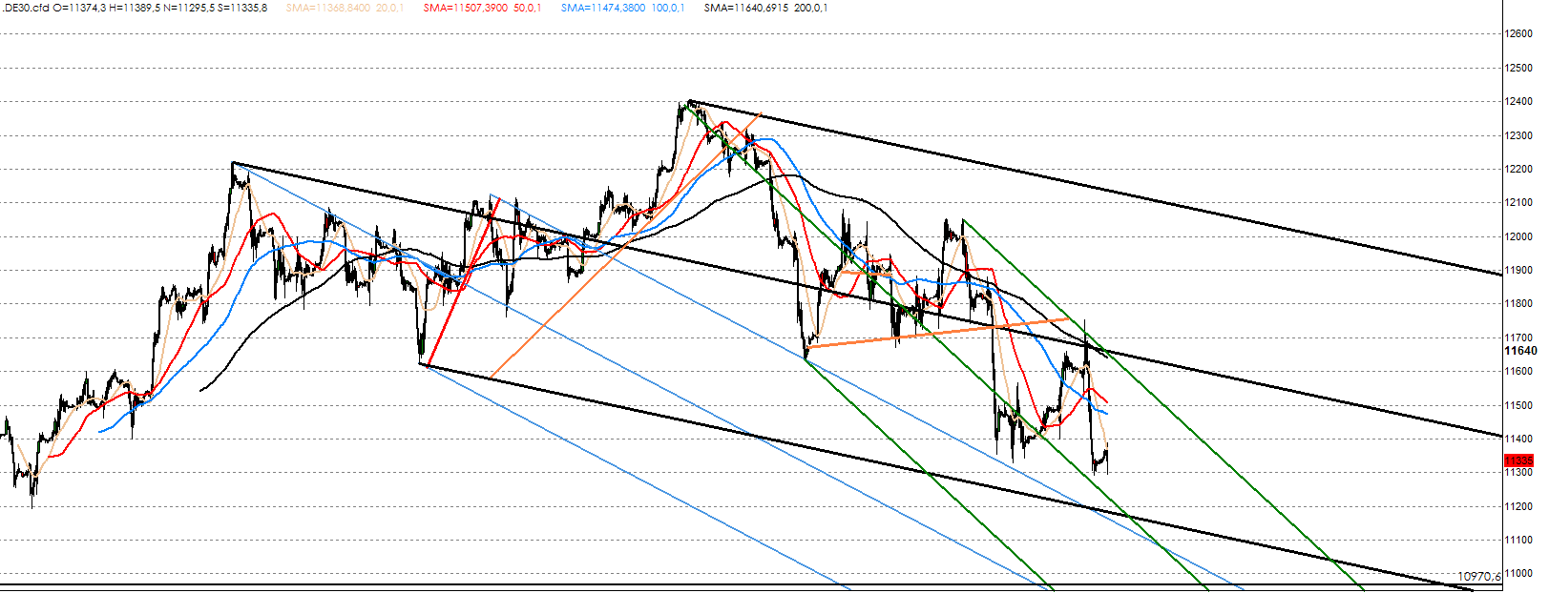This screenshot has height=593, width=1549.
Task: Click the bold 11640 price axis label
Action: pos(1520,351)
